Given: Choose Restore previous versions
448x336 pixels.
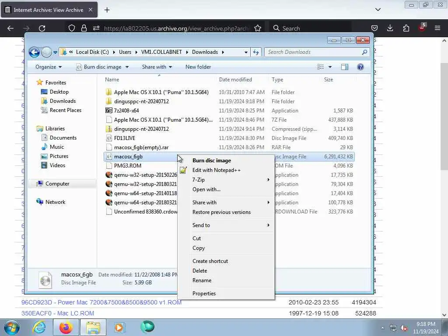Looking at the screenshot, I should tap(221, 212).
